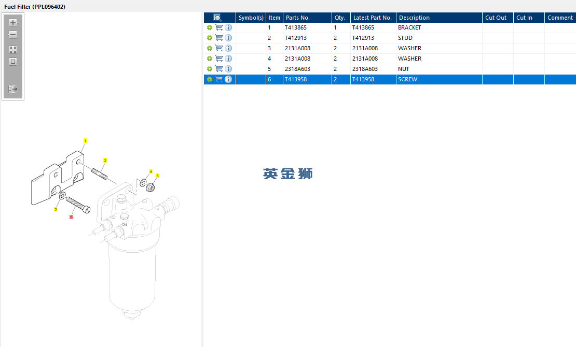Screen dimensions: 576x347
Task: Select callout 2 on the diagram
Action: pos(105,161)
